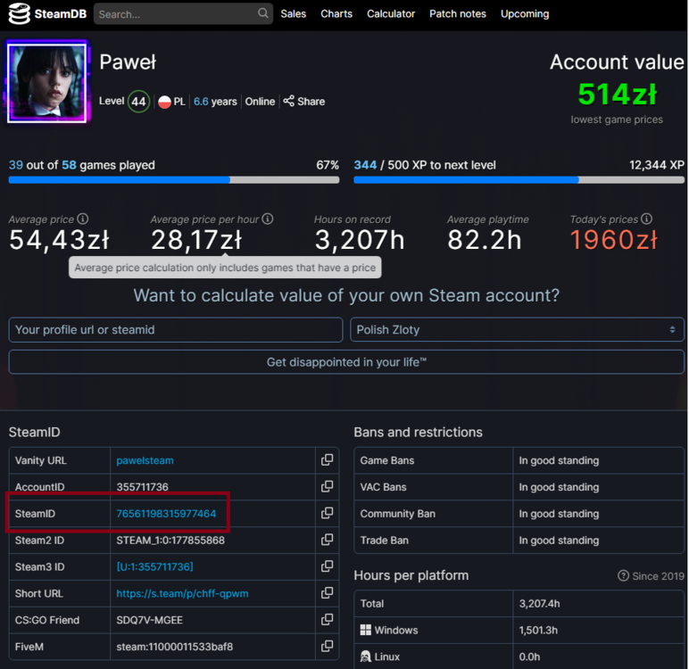The image size is (689, 669).
Task: Click the profile url or steamid field
Action: point(176,329)
